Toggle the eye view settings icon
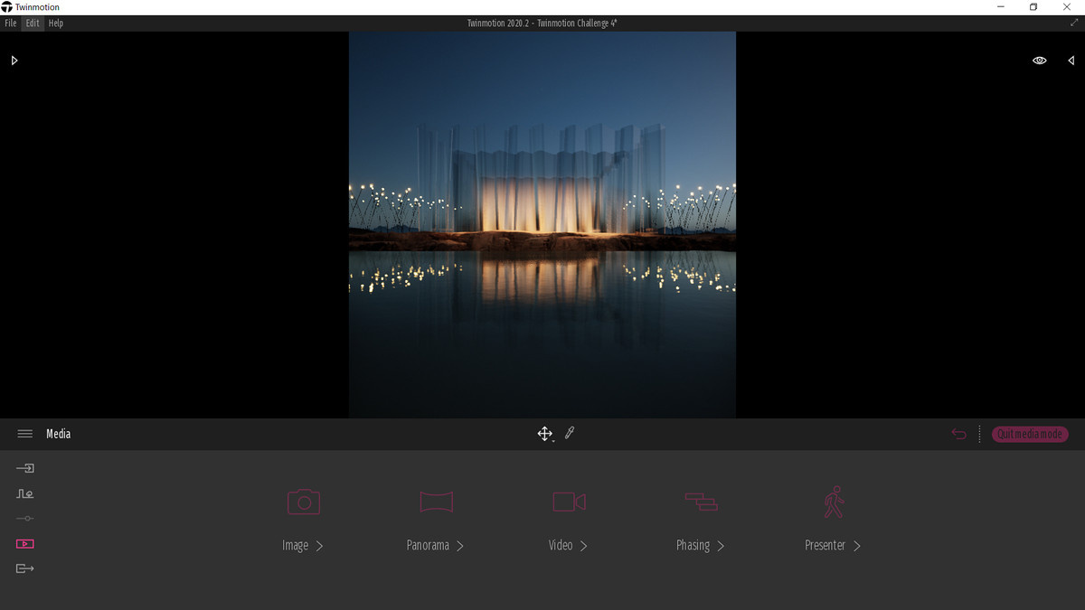This screenshot has width=1085, height=610. point(1040,61)
